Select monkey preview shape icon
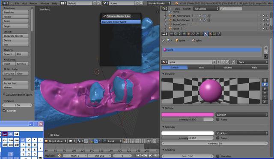274x159 pixels. 265,93
